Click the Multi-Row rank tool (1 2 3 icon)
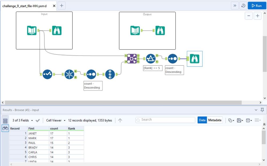267x166 pixels. (x=110, y=74)
